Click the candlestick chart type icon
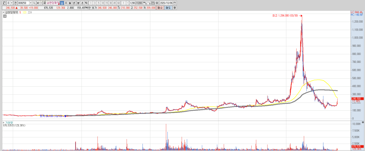 (145, 3)
